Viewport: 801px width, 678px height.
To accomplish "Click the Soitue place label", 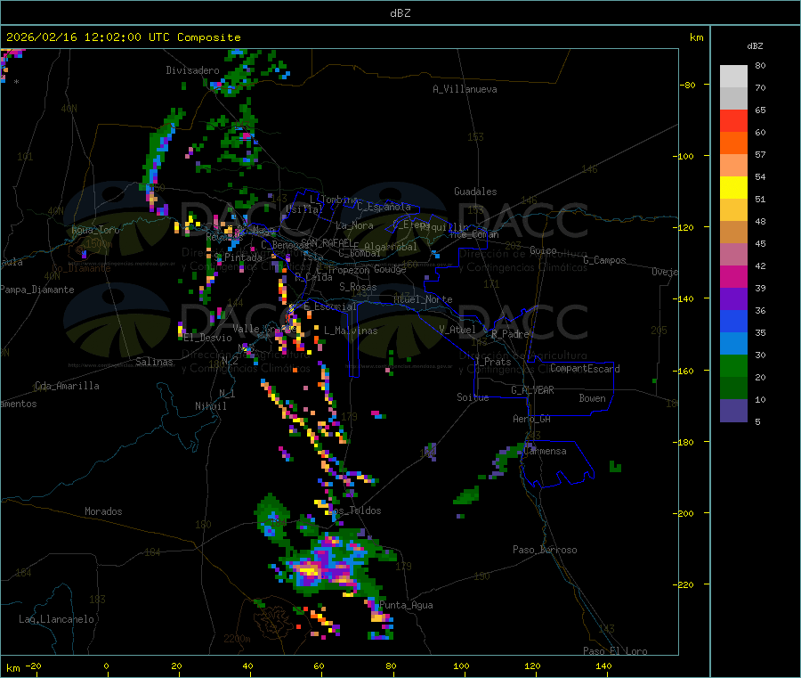I will tap(473, 397).
